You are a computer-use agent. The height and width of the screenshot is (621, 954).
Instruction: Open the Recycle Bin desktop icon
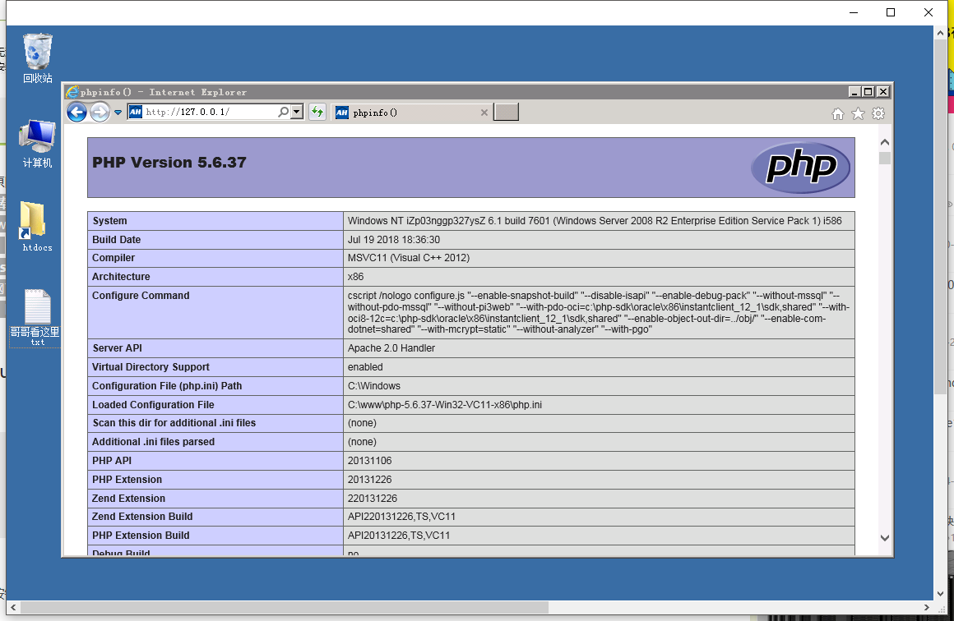tap(38, 57)
